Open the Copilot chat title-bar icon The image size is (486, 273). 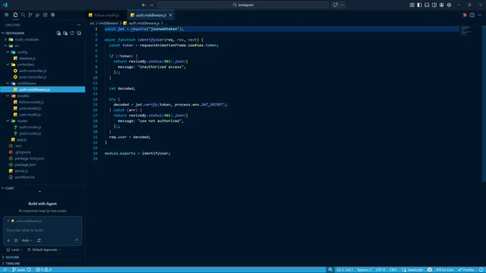(336, 5)
